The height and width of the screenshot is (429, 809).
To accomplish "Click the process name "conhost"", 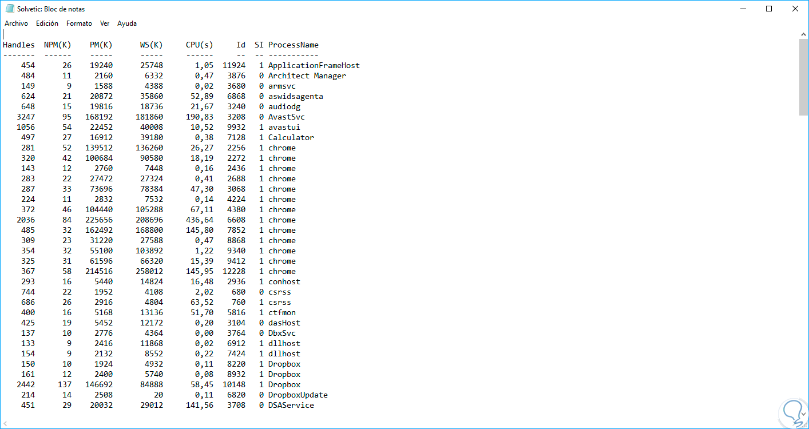I will pyautogui.click(x=284, y=281).
